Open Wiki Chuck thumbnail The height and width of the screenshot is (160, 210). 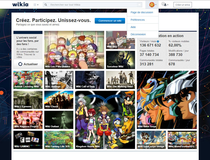pyautogui.click(x=59, y=100)
